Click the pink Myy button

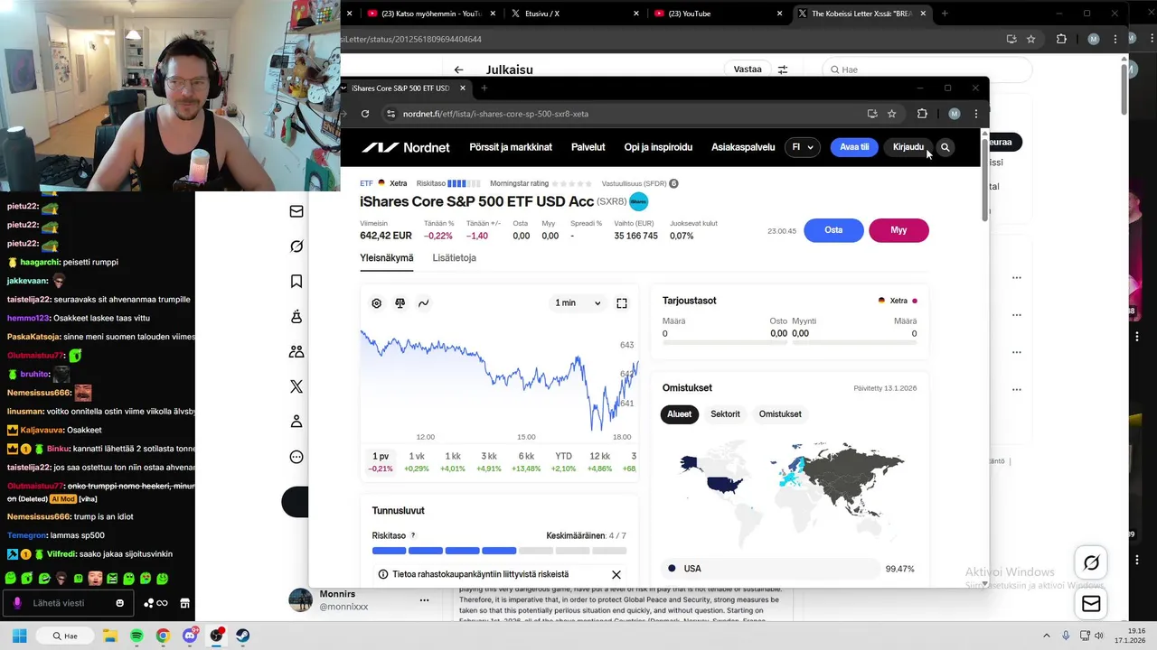click(x=898, y=230)
